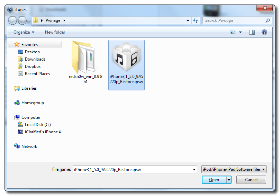Viewport: 280px width, 196px height.
Task: Expand the root arrow before Pwnage breadcrumb
Action: [x=42, y=20]
